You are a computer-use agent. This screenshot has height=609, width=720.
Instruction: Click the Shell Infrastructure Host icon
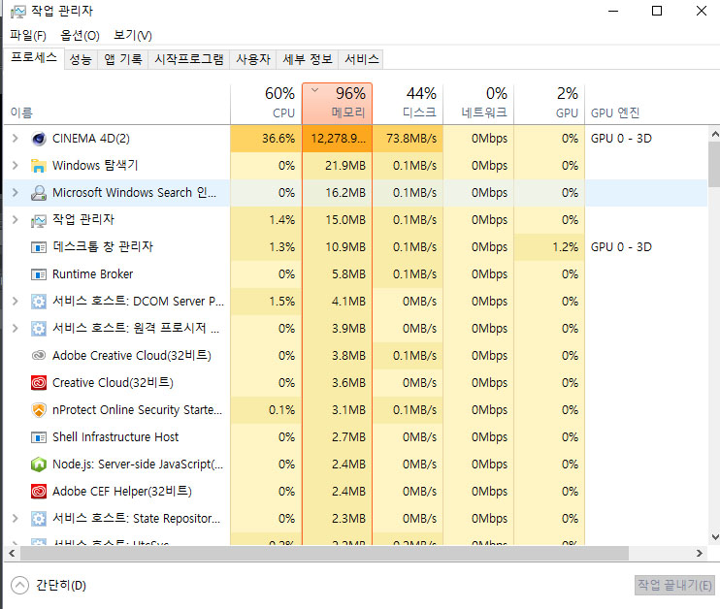tap(39, 437)
